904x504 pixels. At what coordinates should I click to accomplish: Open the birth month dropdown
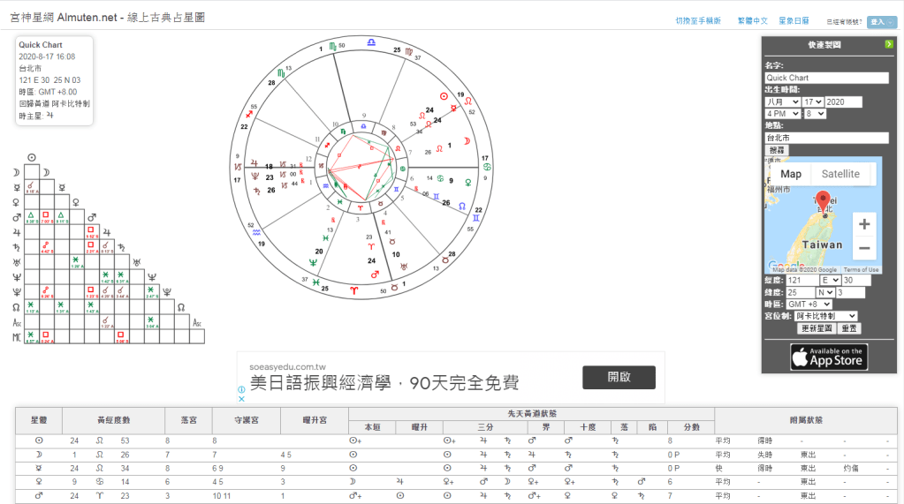[782, 102]
